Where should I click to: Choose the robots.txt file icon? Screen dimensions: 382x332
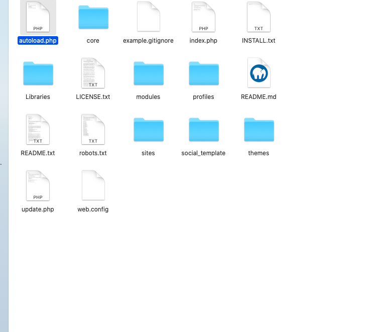point(93,130)
